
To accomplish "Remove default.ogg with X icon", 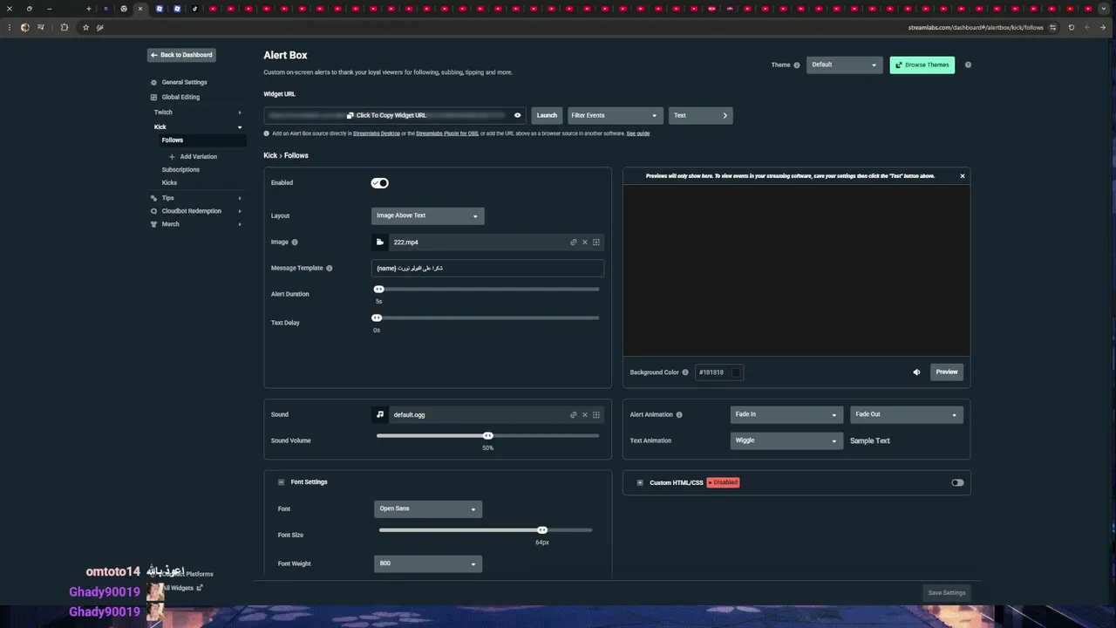I will [585, 415].
